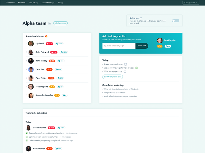Uncheck Design landing page for new project
The width and height of the screenshot is (205, 153).
137,68
